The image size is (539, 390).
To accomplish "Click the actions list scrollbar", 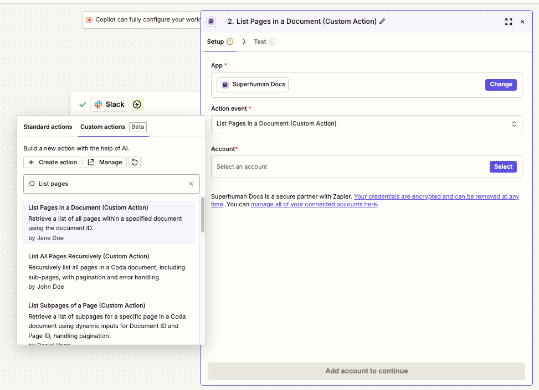I will (203, 215).
